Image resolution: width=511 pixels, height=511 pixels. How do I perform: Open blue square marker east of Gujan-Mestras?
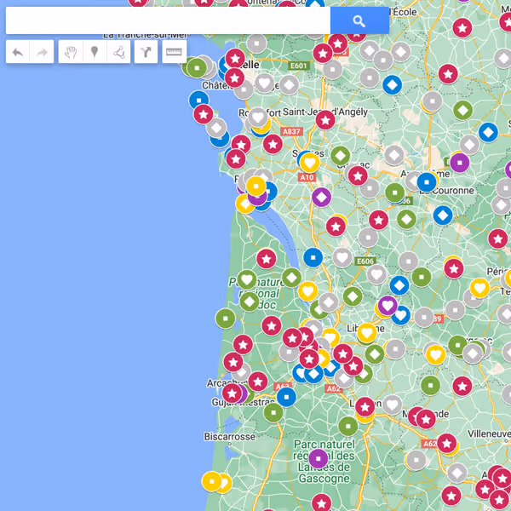pos(286,397)
